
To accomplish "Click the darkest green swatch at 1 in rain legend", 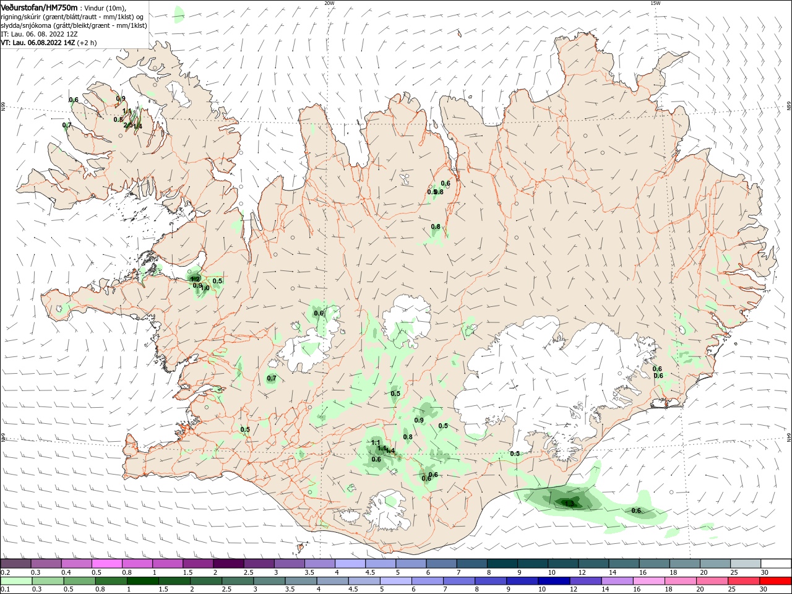I will (142, 581).
